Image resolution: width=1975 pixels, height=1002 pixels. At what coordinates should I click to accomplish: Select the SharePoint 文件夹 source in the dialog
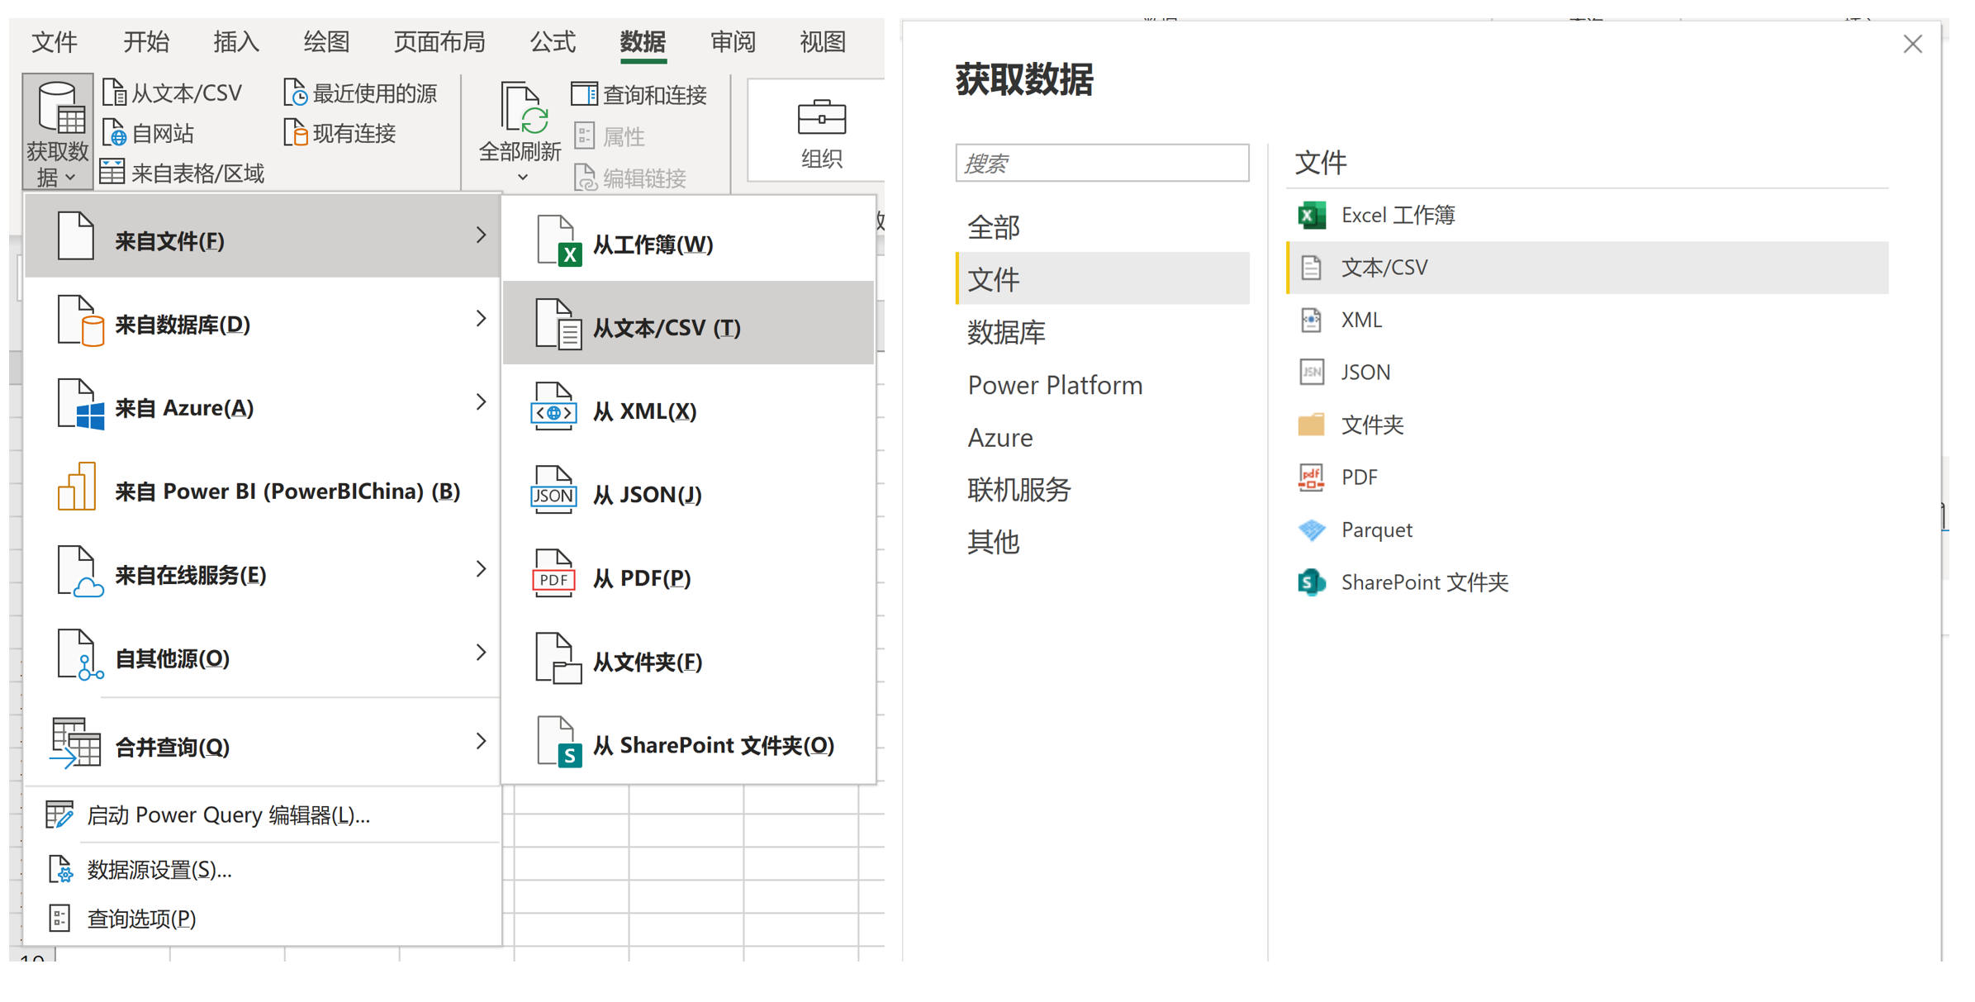pos(1423,582)
